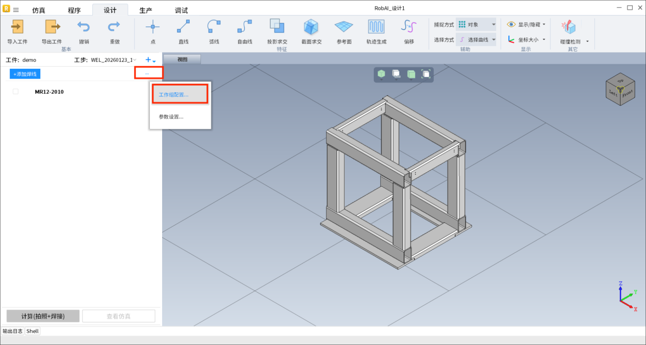
Task: Choose 参数设置 from the popup menu
Action: pyautogui.click(x=171, y=117)
